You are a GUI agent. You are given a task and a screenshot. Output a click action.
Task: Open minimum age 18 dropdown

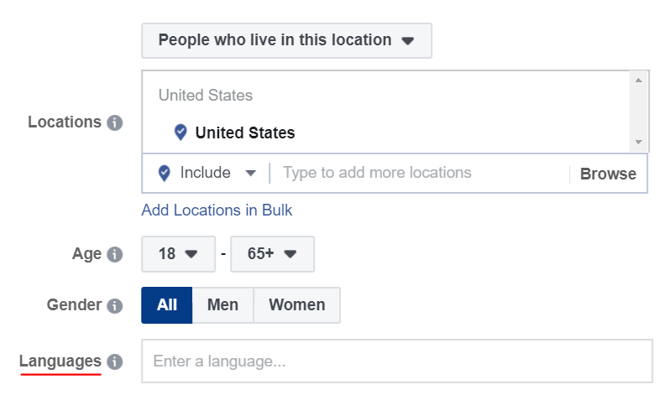[x=176, y=254]
